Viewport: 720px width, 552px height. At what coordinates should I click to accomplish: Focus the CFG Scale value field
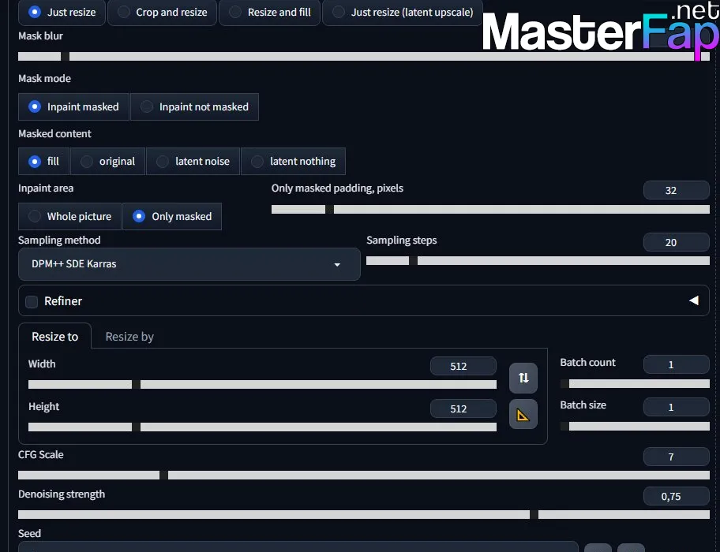point(677,457)
